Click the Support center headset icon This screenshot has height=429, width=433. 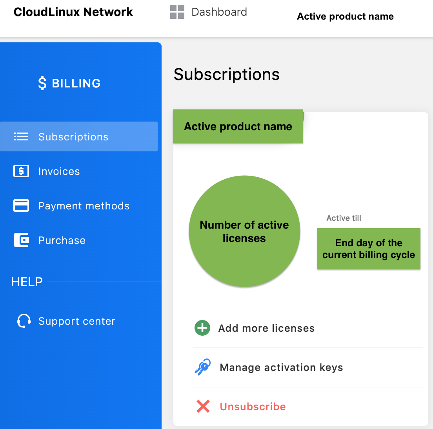24,321
